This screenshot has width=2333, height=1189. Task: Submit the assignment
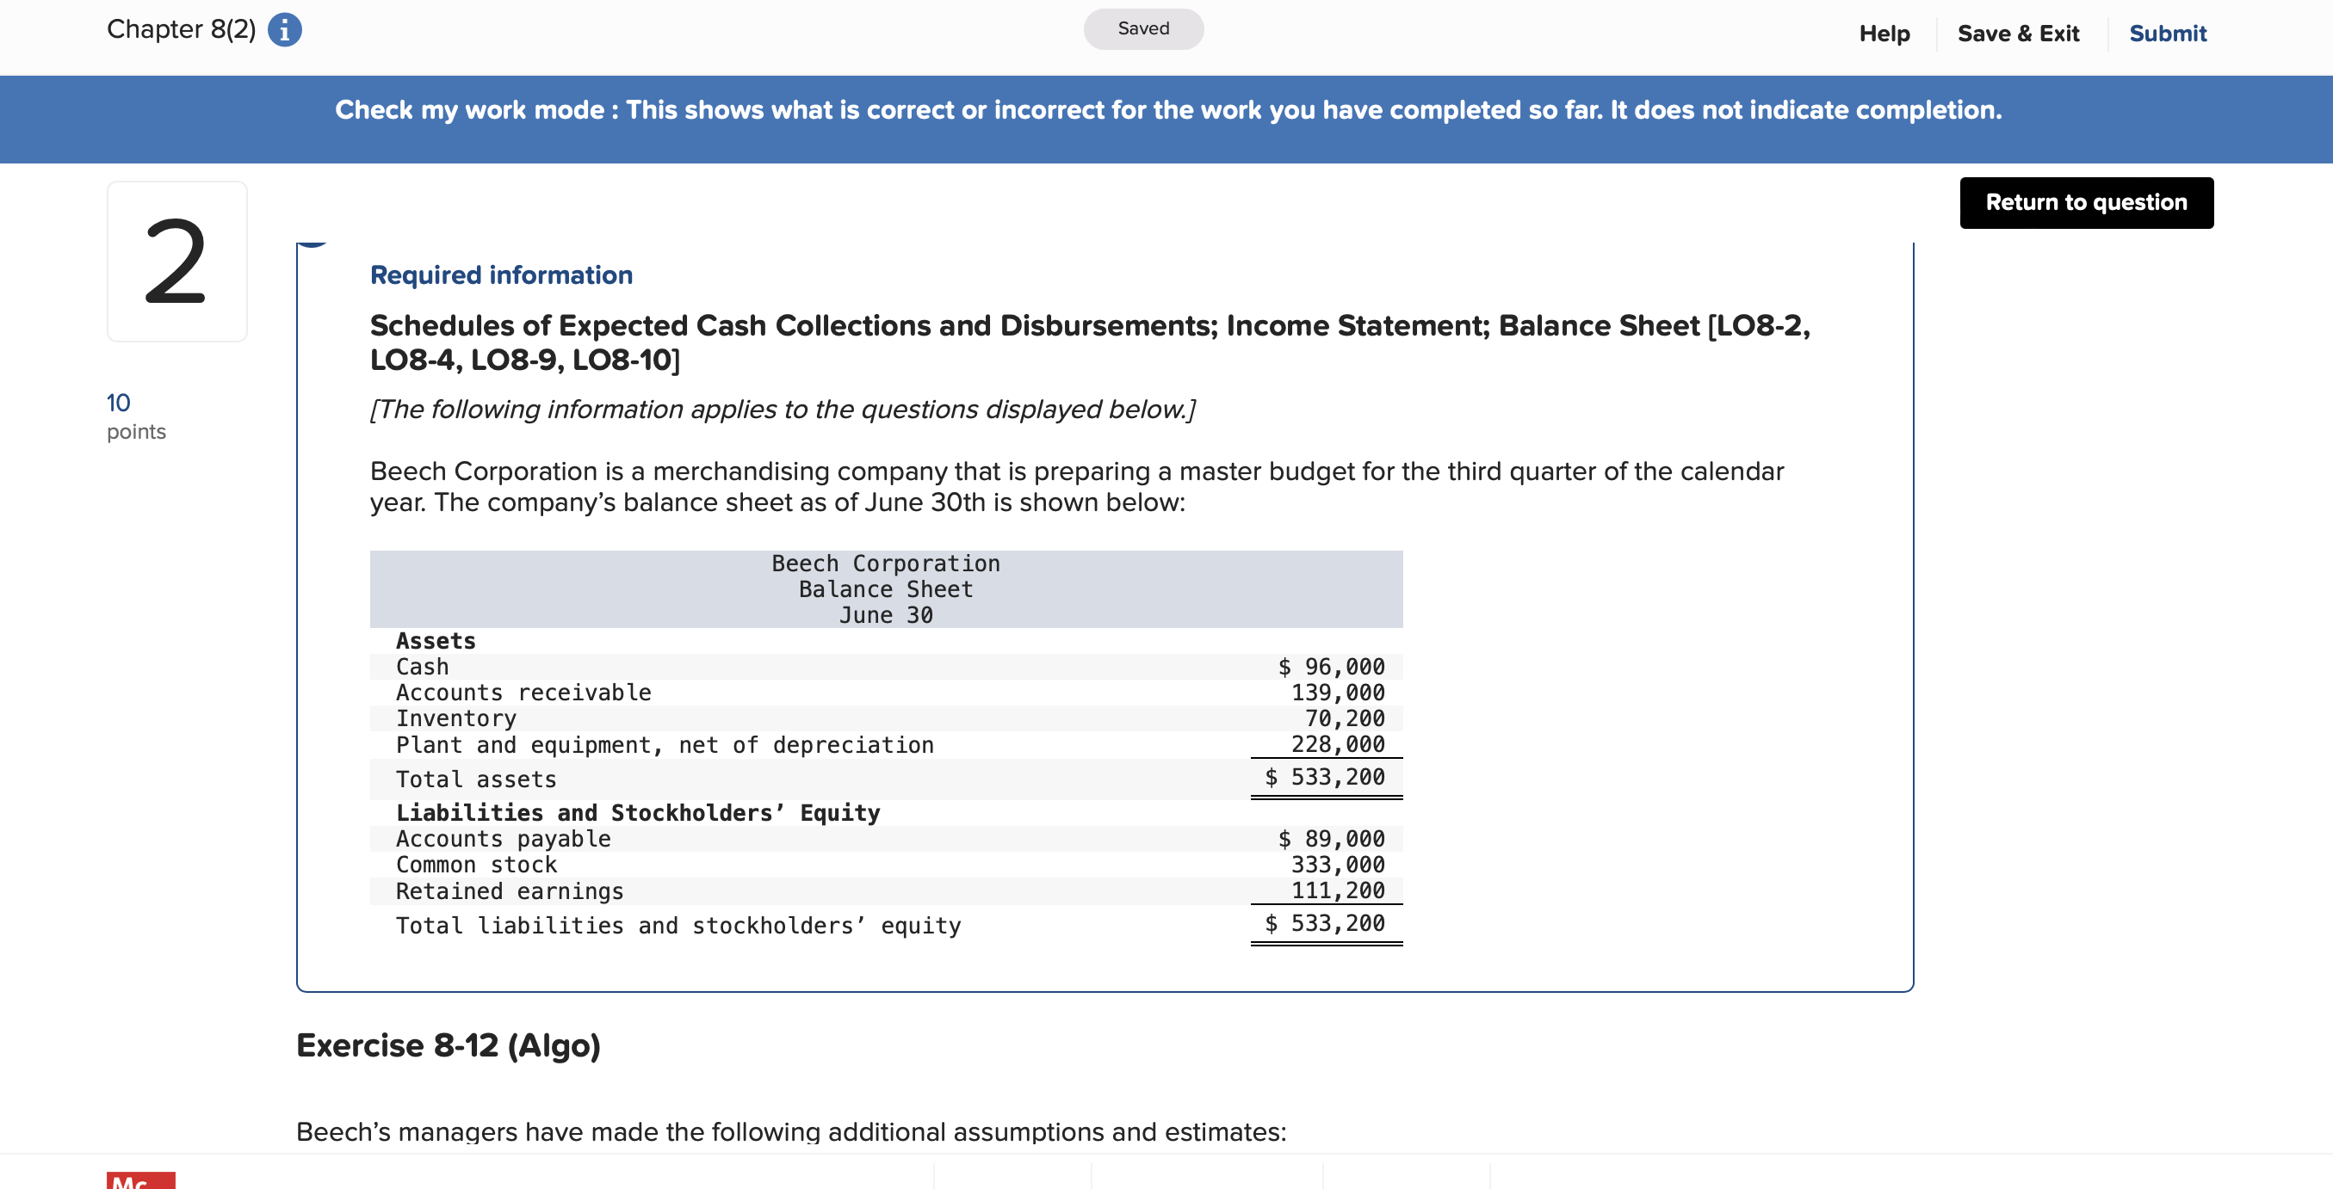[2167, 34]
